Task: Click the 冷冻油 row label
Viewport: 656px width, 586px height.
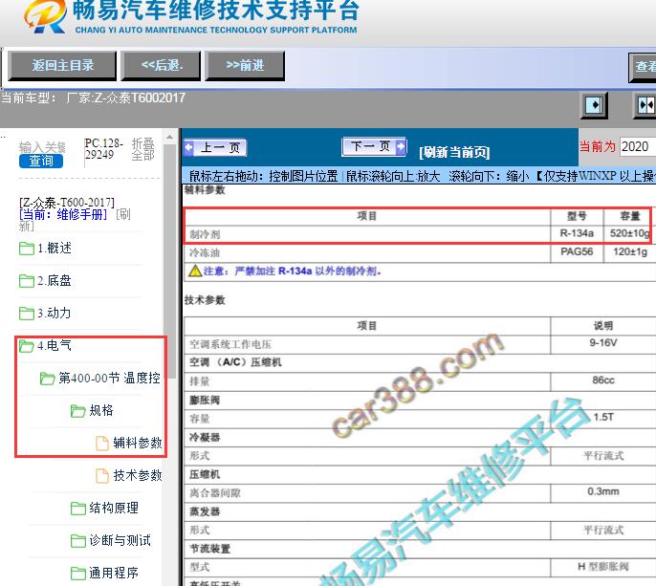Action: pyautogui.click(x=205, y=253)
